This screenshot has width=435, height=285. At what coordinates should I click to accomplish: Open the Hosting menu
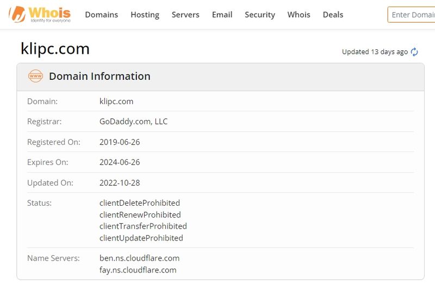(x=145, y=15)
